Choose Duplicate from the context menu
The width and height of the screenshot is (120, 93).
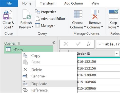[49, 84]
